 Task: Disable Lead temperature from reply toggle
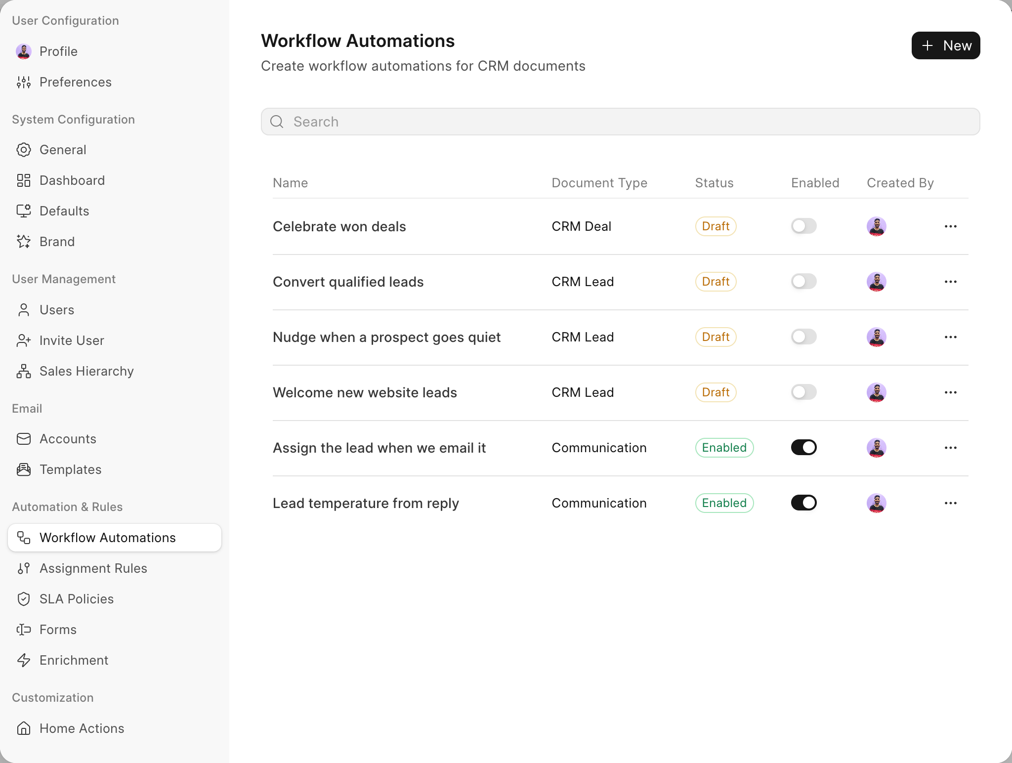pos(804,503)
